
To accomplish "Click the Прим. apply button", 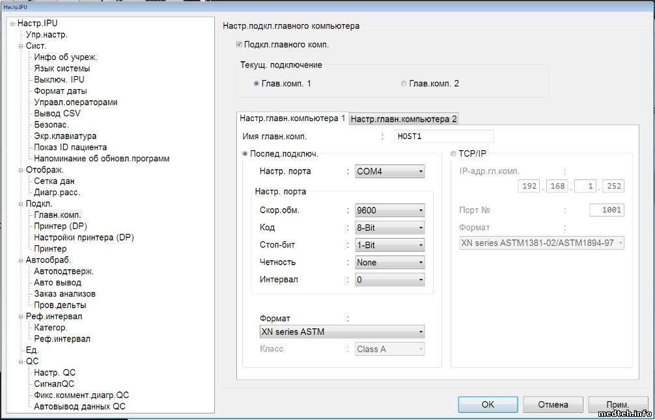I will [x=617, y=404].
